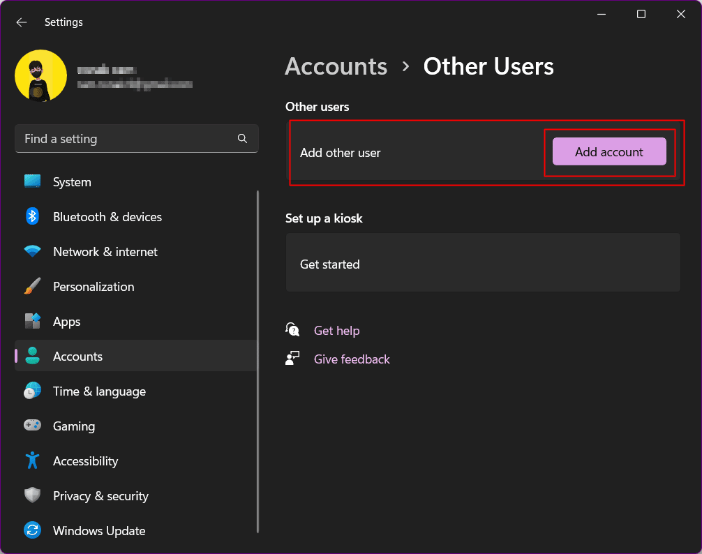Click the Give feedback person icon

pyautogui.click(x=292, y=359)
